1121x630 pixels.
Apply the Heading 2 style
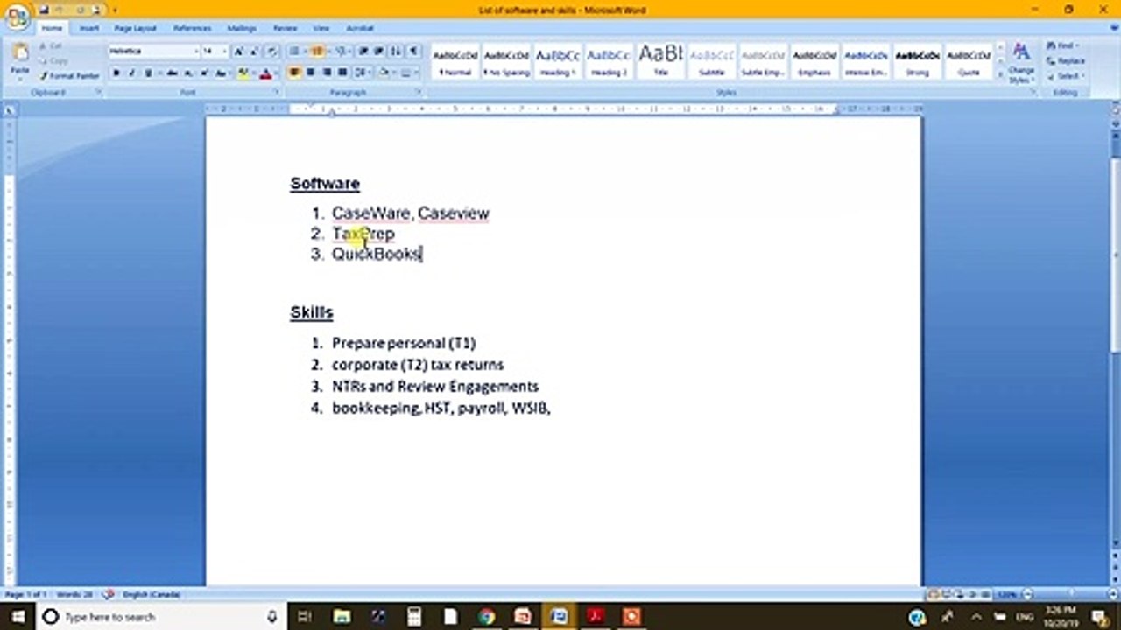609,61
